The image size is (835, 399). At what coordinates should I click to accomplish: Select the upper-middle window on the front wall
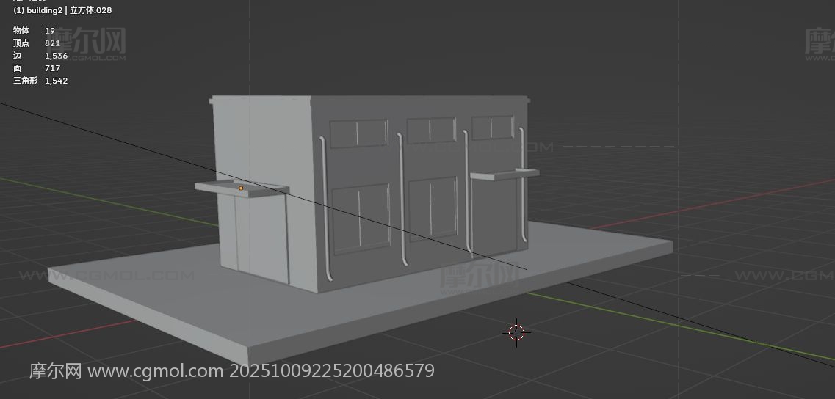click(431, 131)
